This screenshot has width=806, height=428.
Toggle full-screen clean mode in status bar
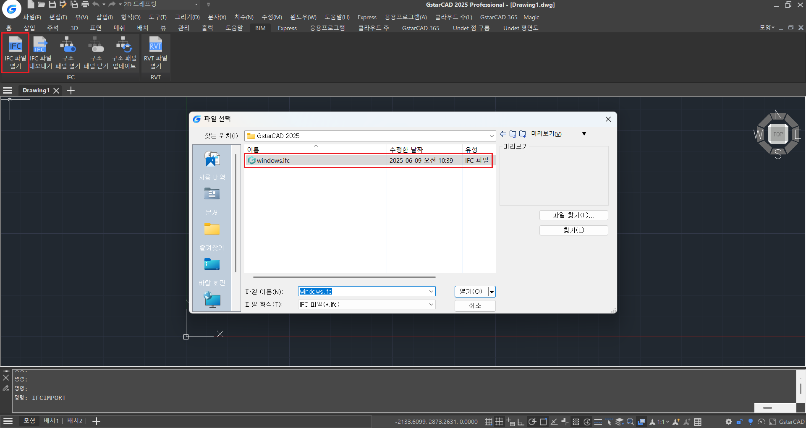click(772, 422)
